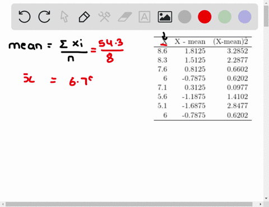
Task: Click the table value -1.6875
Action: (x=194, y=106)
